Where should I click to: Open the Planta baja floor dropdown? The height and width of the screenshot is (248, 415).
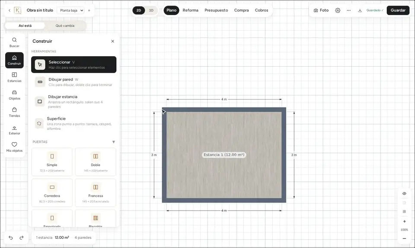pyautogui.click(x=71, y=10)
